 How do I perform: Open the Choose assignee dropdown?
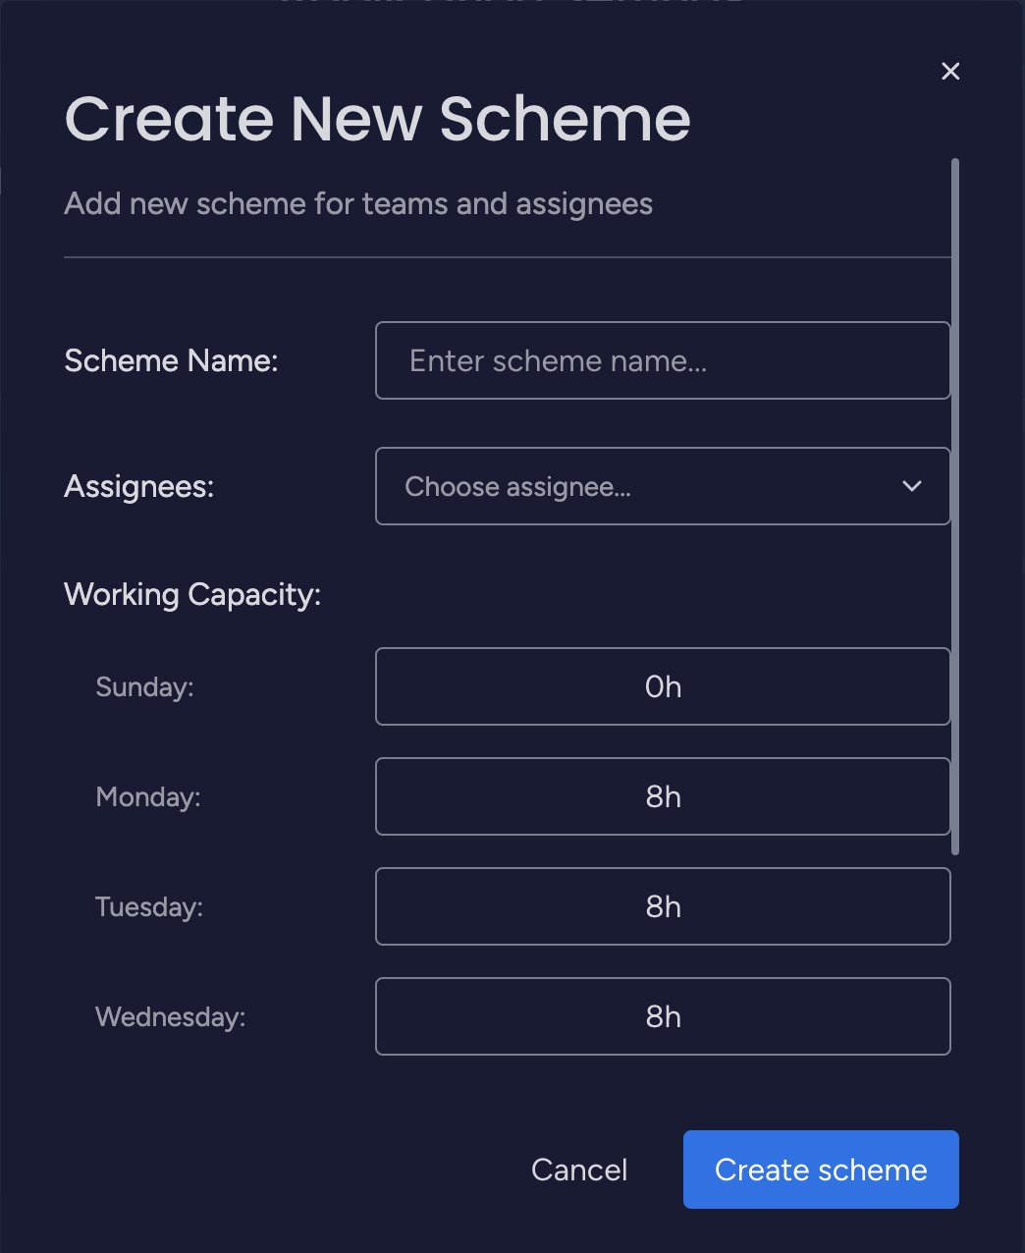click(x=648, y=486)
